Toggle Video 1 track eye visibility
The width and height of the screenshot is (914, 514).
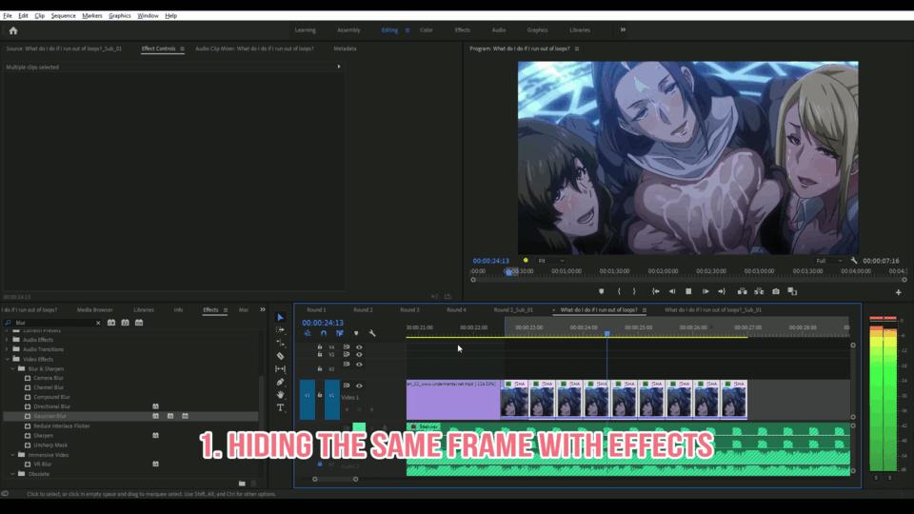tap(359, 385)
